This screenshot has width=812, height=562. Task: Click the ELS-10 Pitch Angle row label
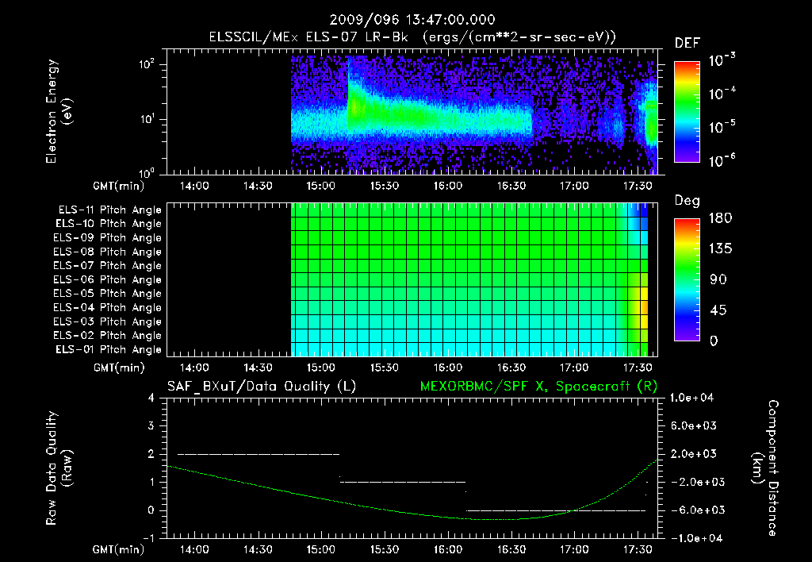coord(109,224)
